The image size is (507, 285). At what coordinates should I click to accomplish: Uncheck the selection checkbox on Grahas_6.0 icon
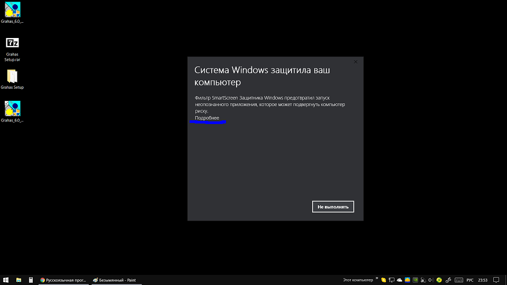(6, 103)
